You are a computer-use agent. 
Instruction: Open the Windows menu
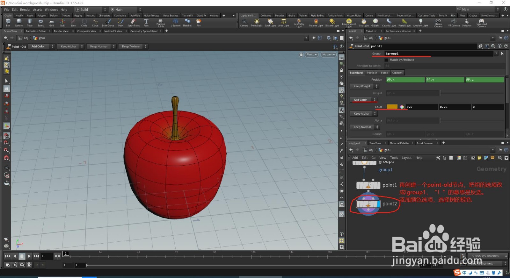point(51,10)
